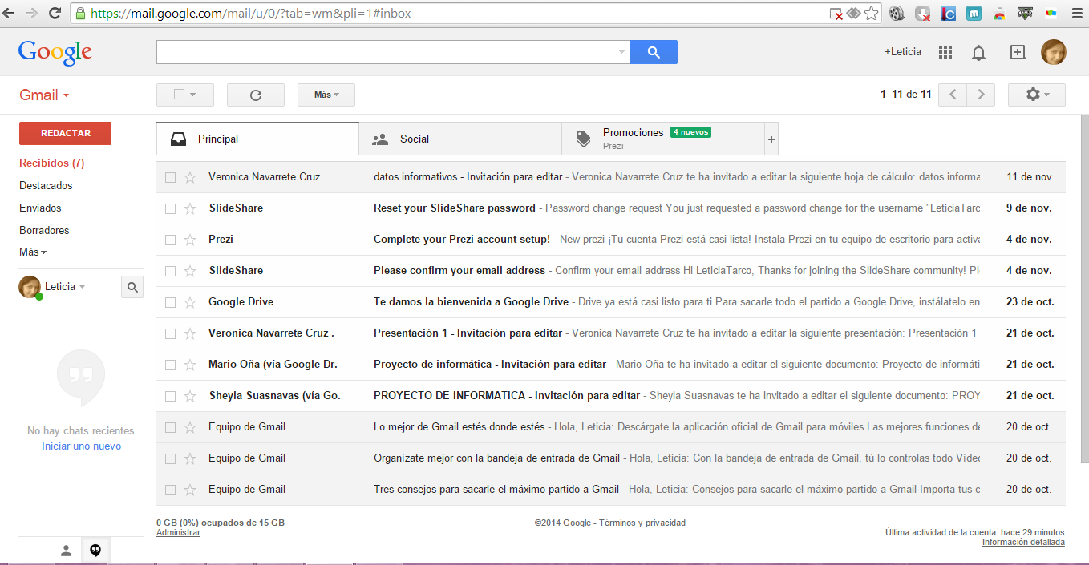This screenshot has width=1089, height=565.
Task: Open the Más dropdown in the toolbar
Action: point(326,94)
